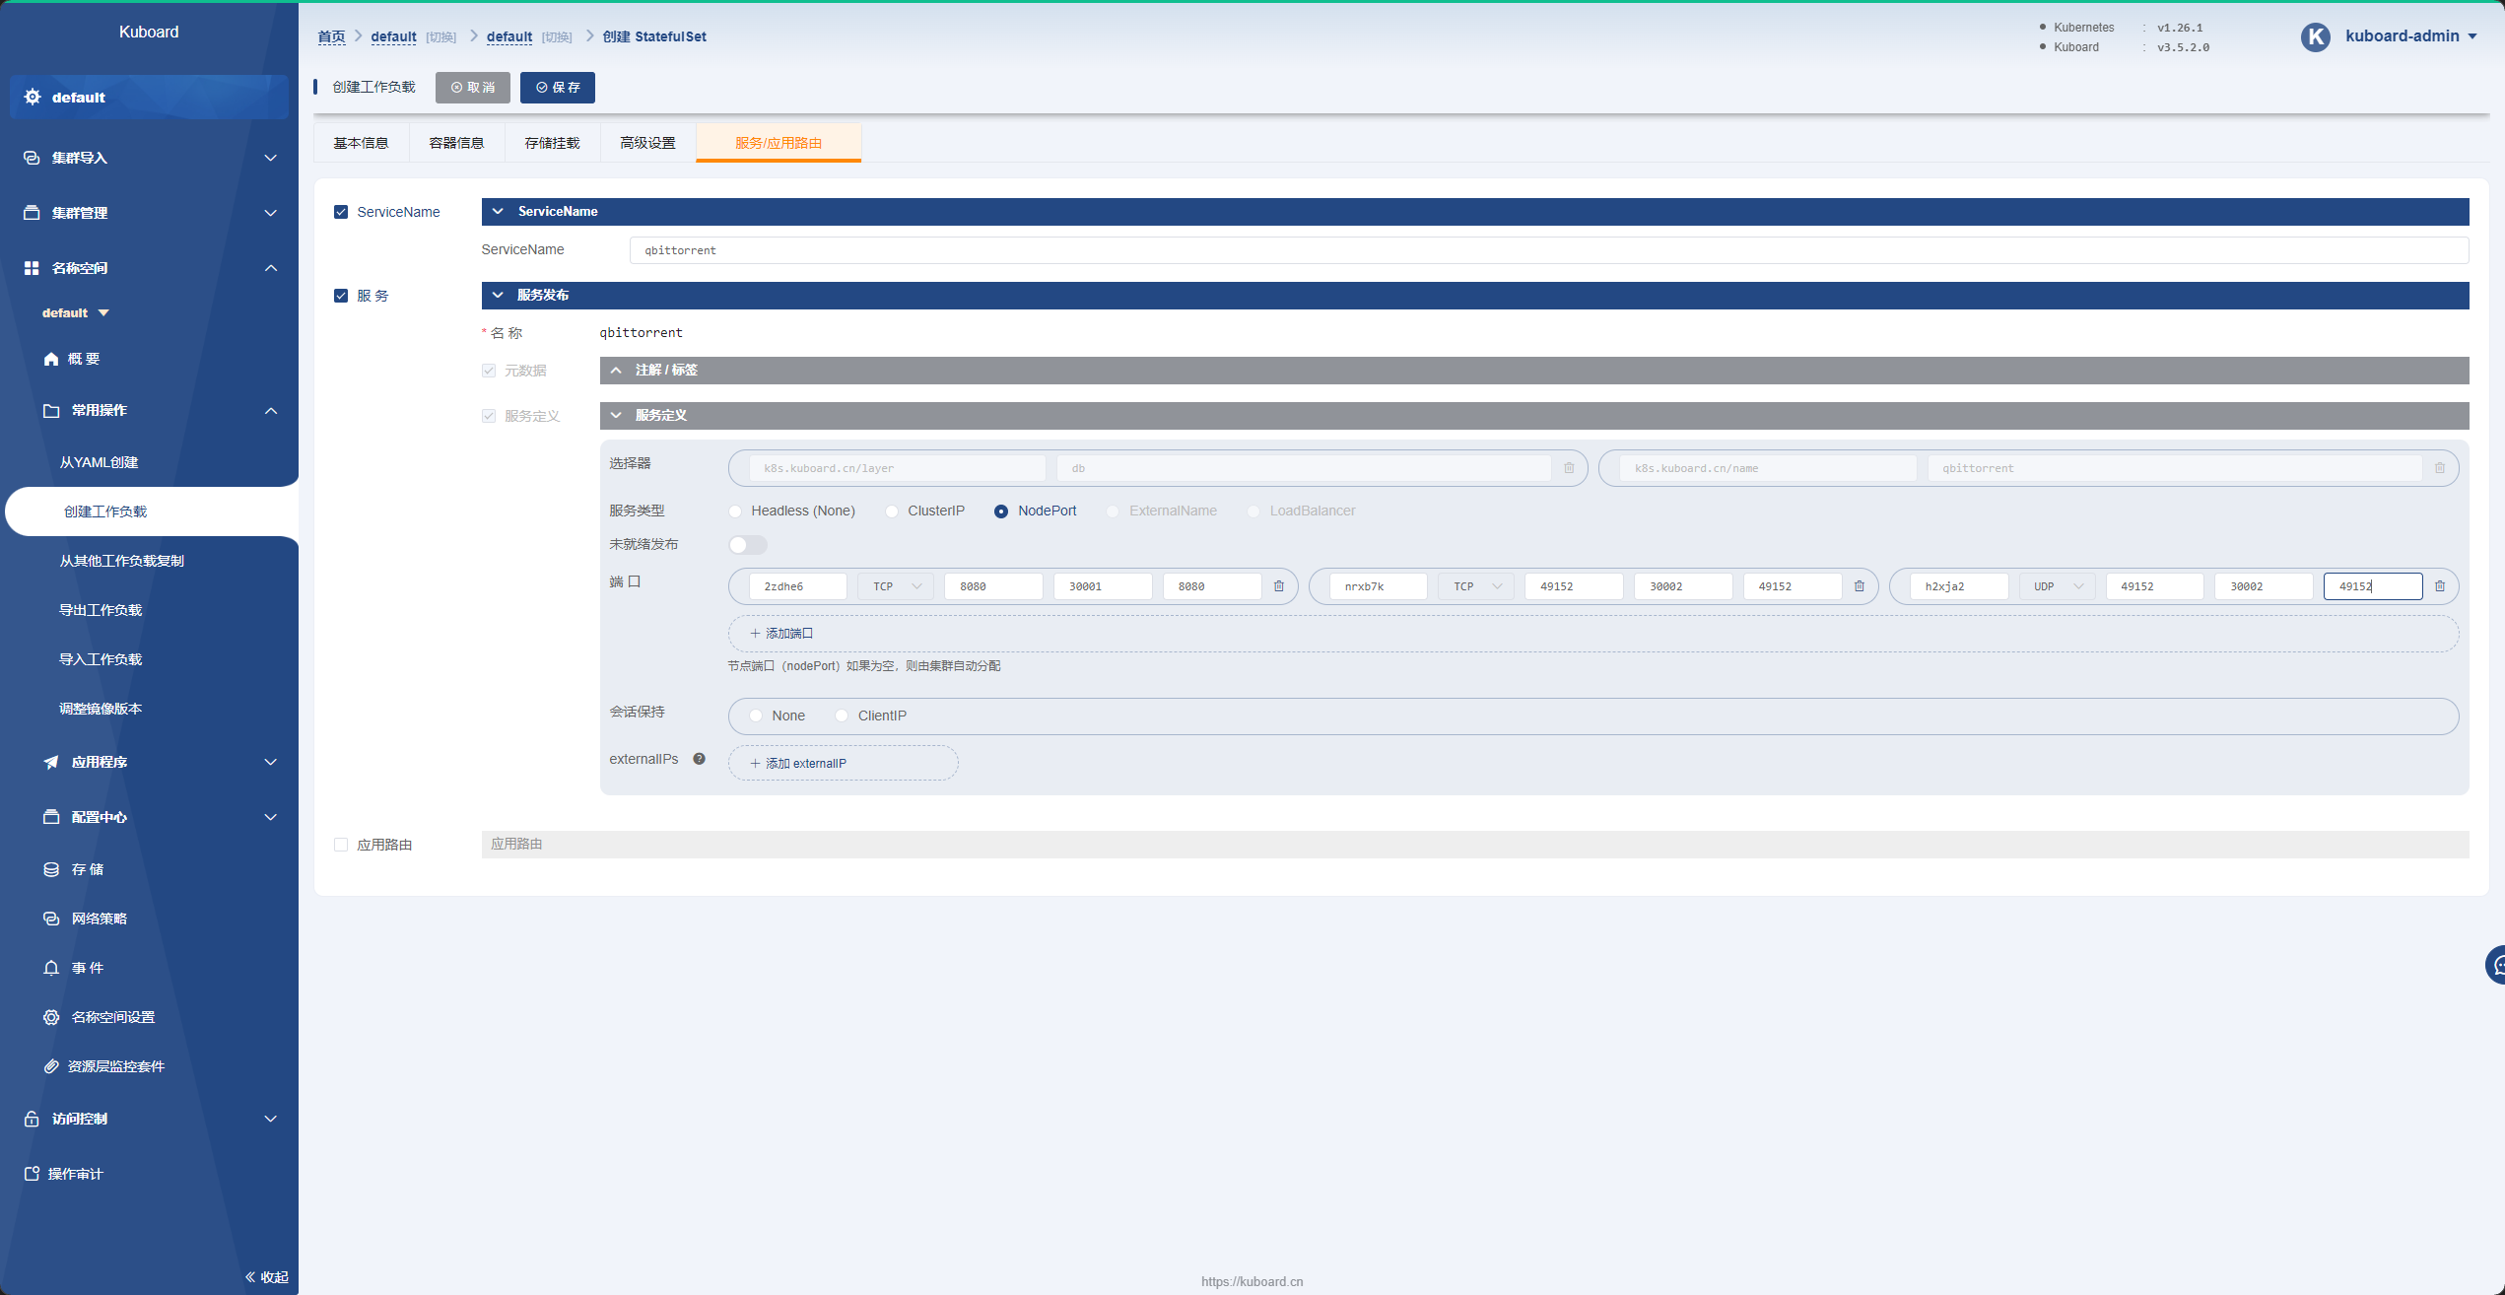Delete the h2xja2 UDP port via its trash icon

[2440, 586]
